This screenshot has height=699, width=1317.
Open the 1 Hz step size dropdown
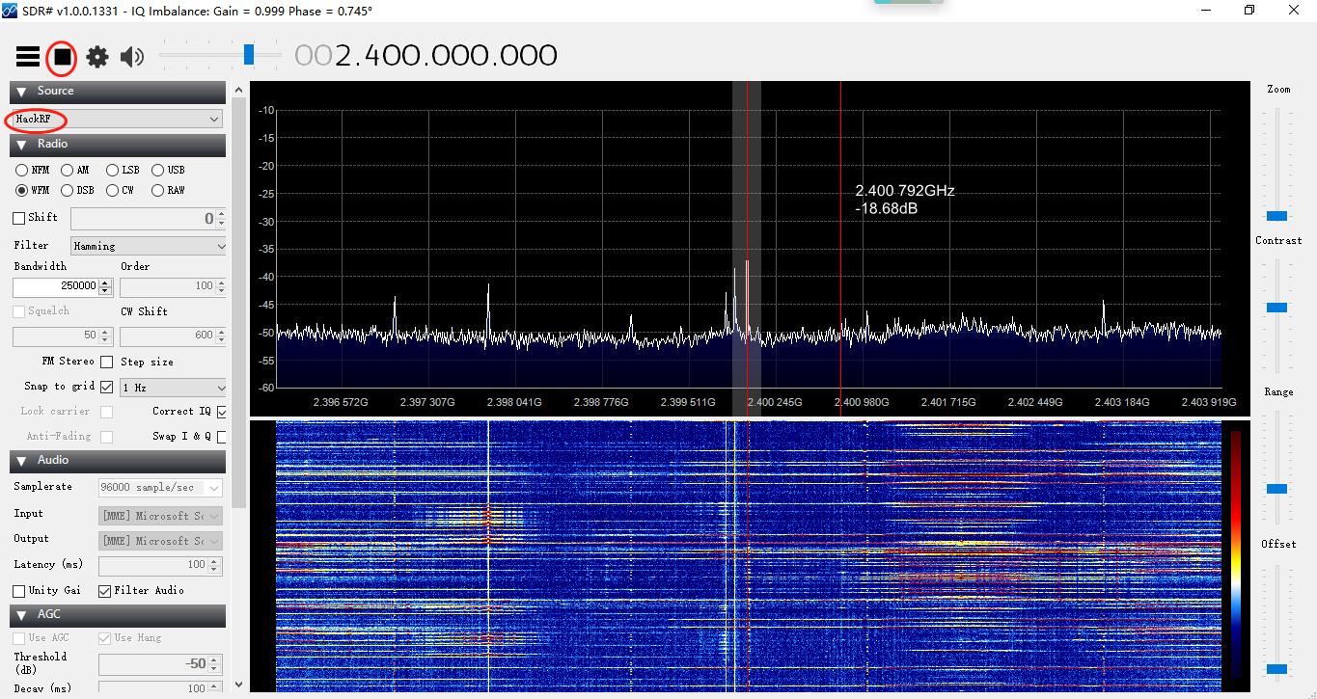tap(174, 388)
